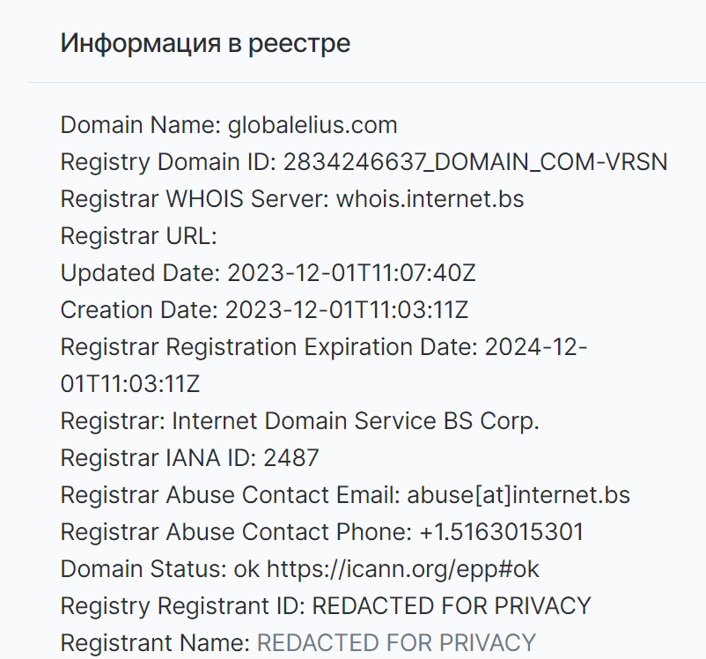
Task: Select the Updated Date value
Action: pos(351,273)
